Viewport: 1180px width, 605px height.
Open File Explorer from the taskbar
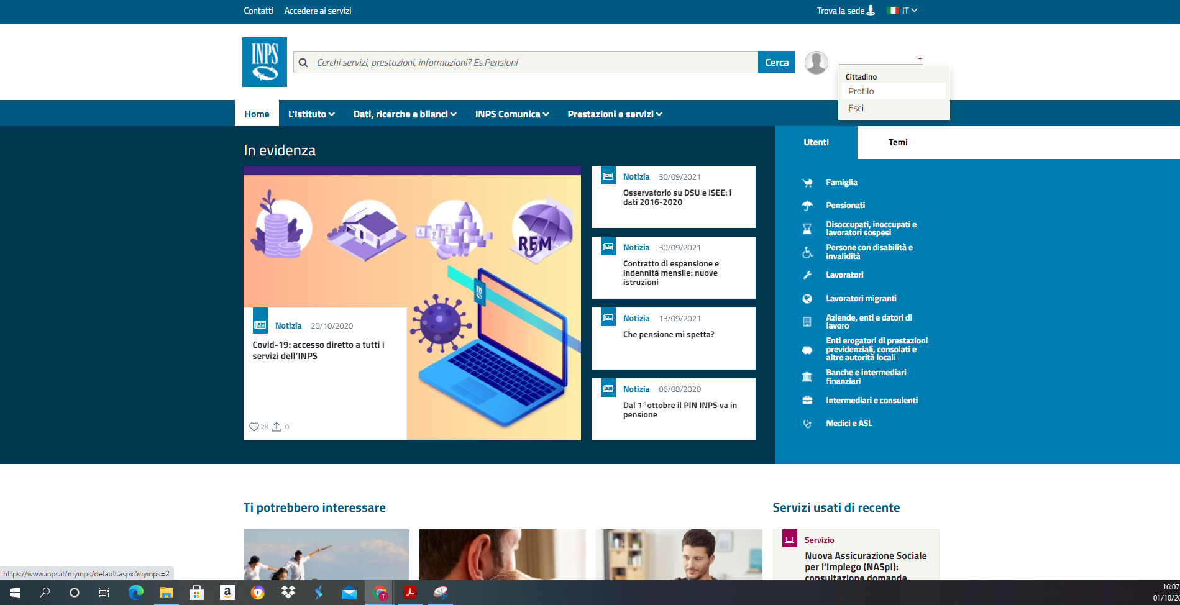pos(166,593)
